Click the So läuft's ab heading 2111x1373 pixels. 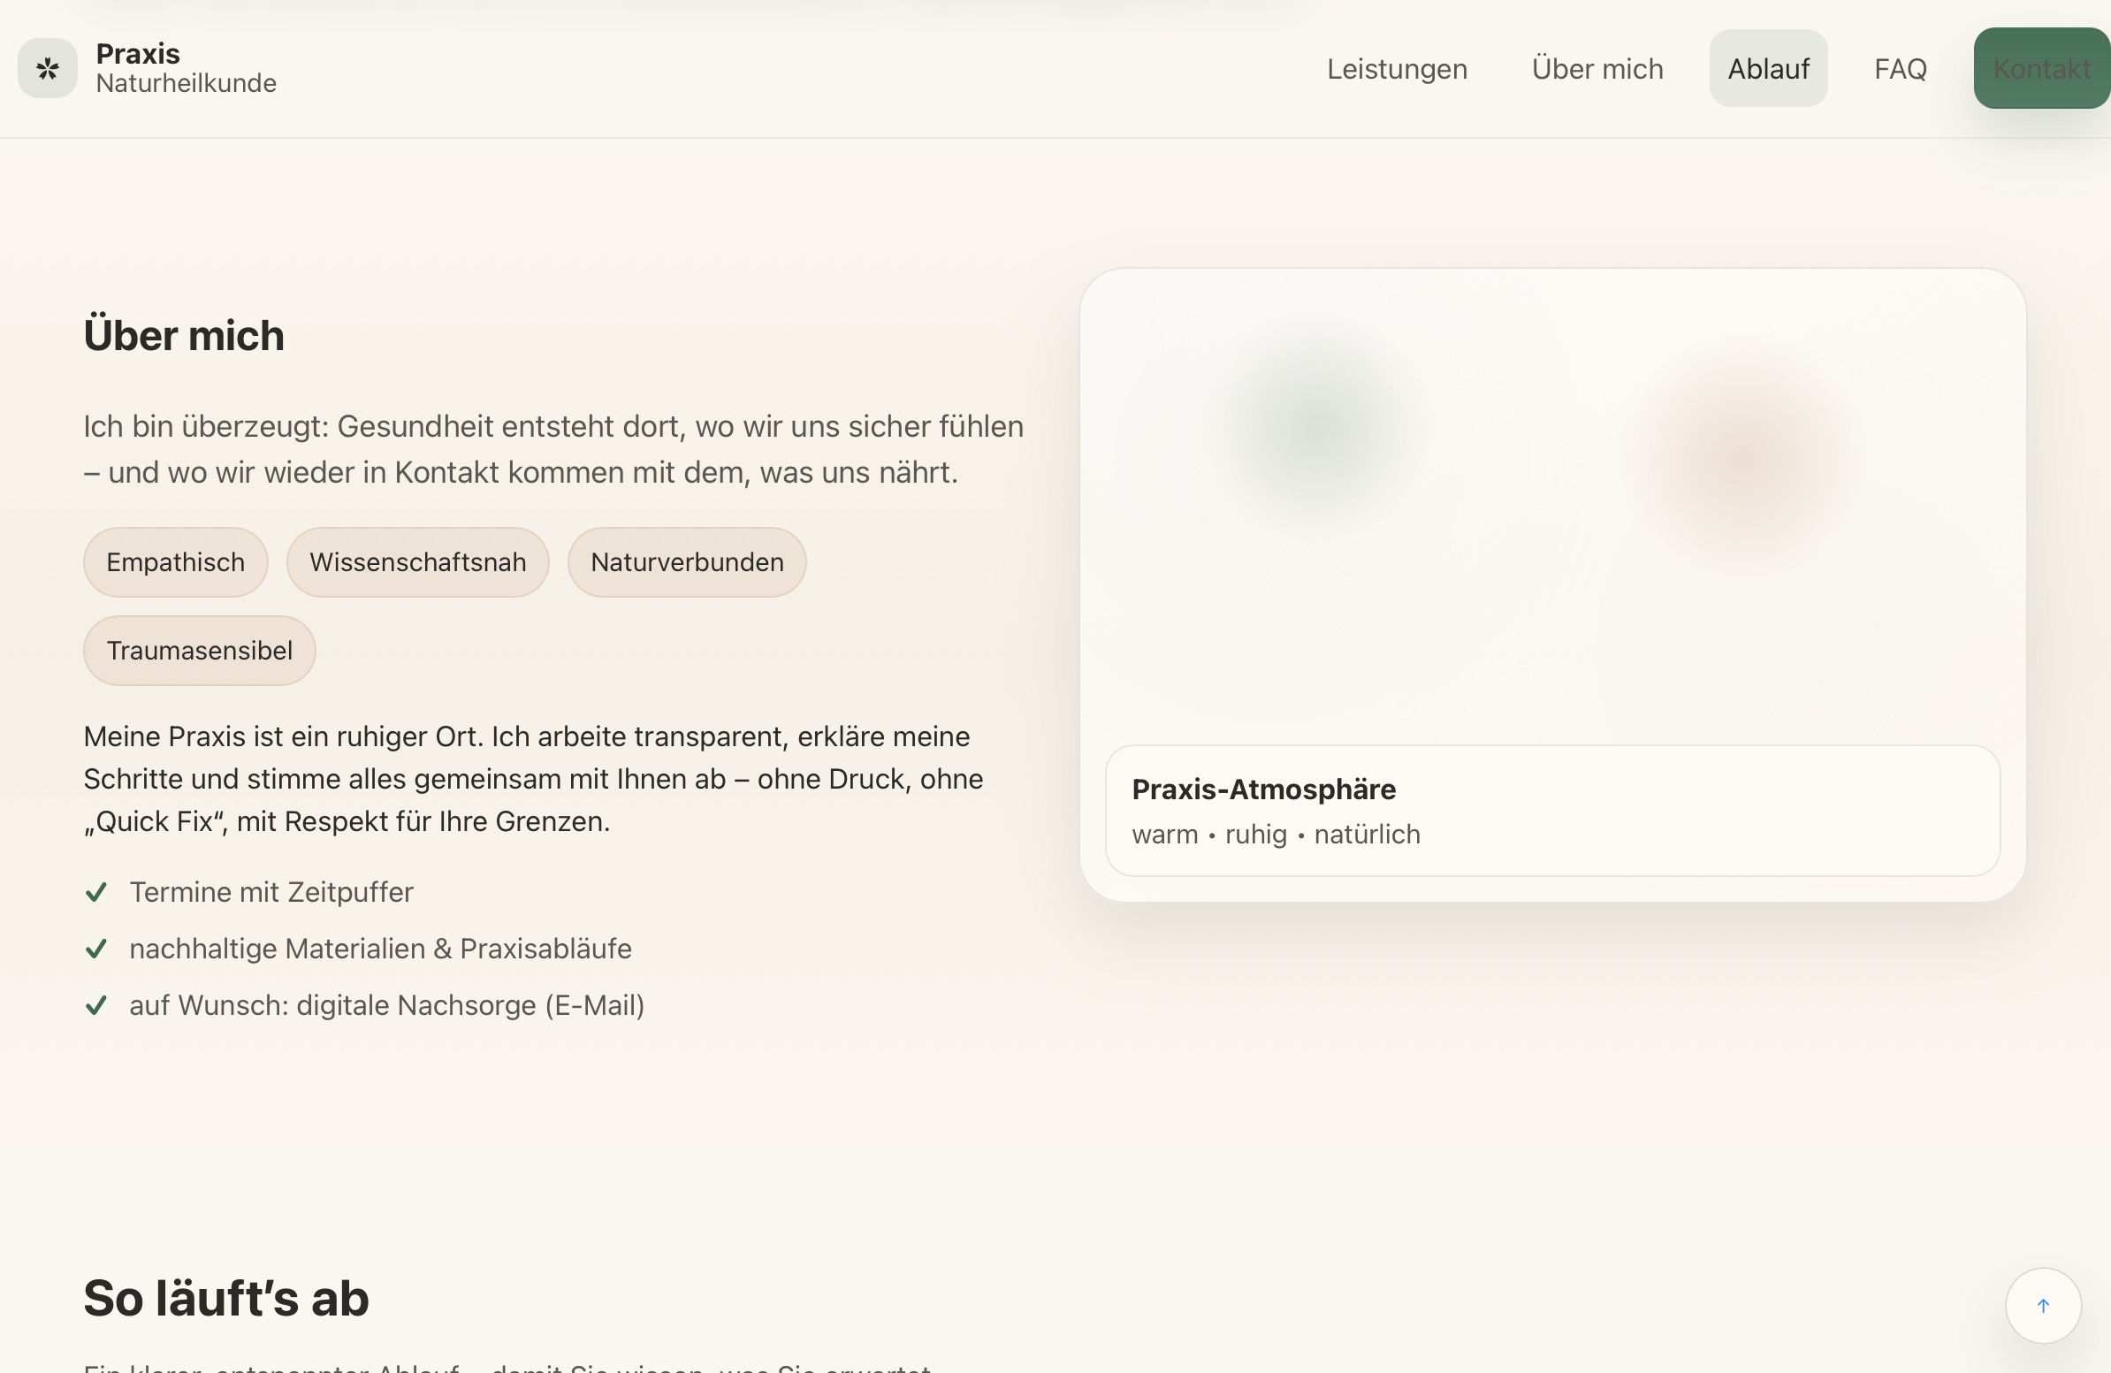(x=226, y=1299)
